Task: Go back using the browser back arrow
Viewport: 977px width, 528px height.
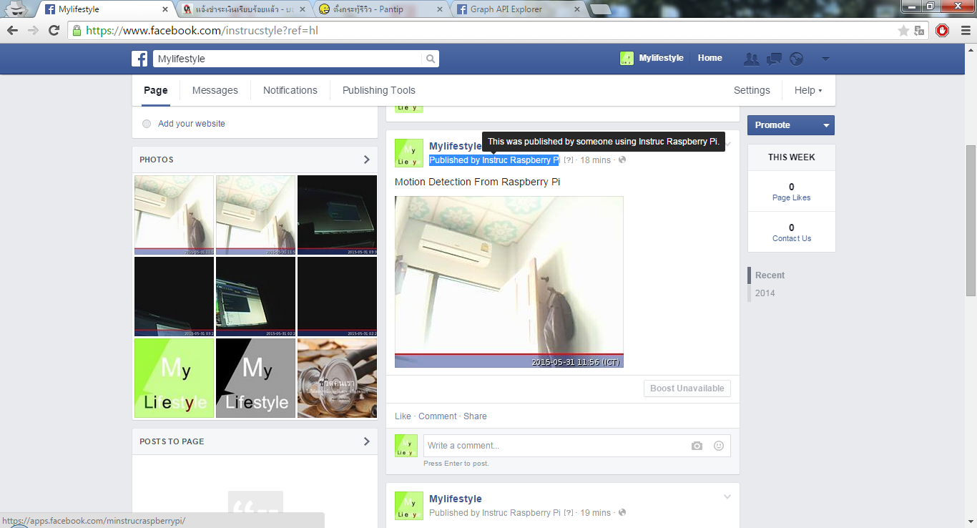Action: (12, 30)
